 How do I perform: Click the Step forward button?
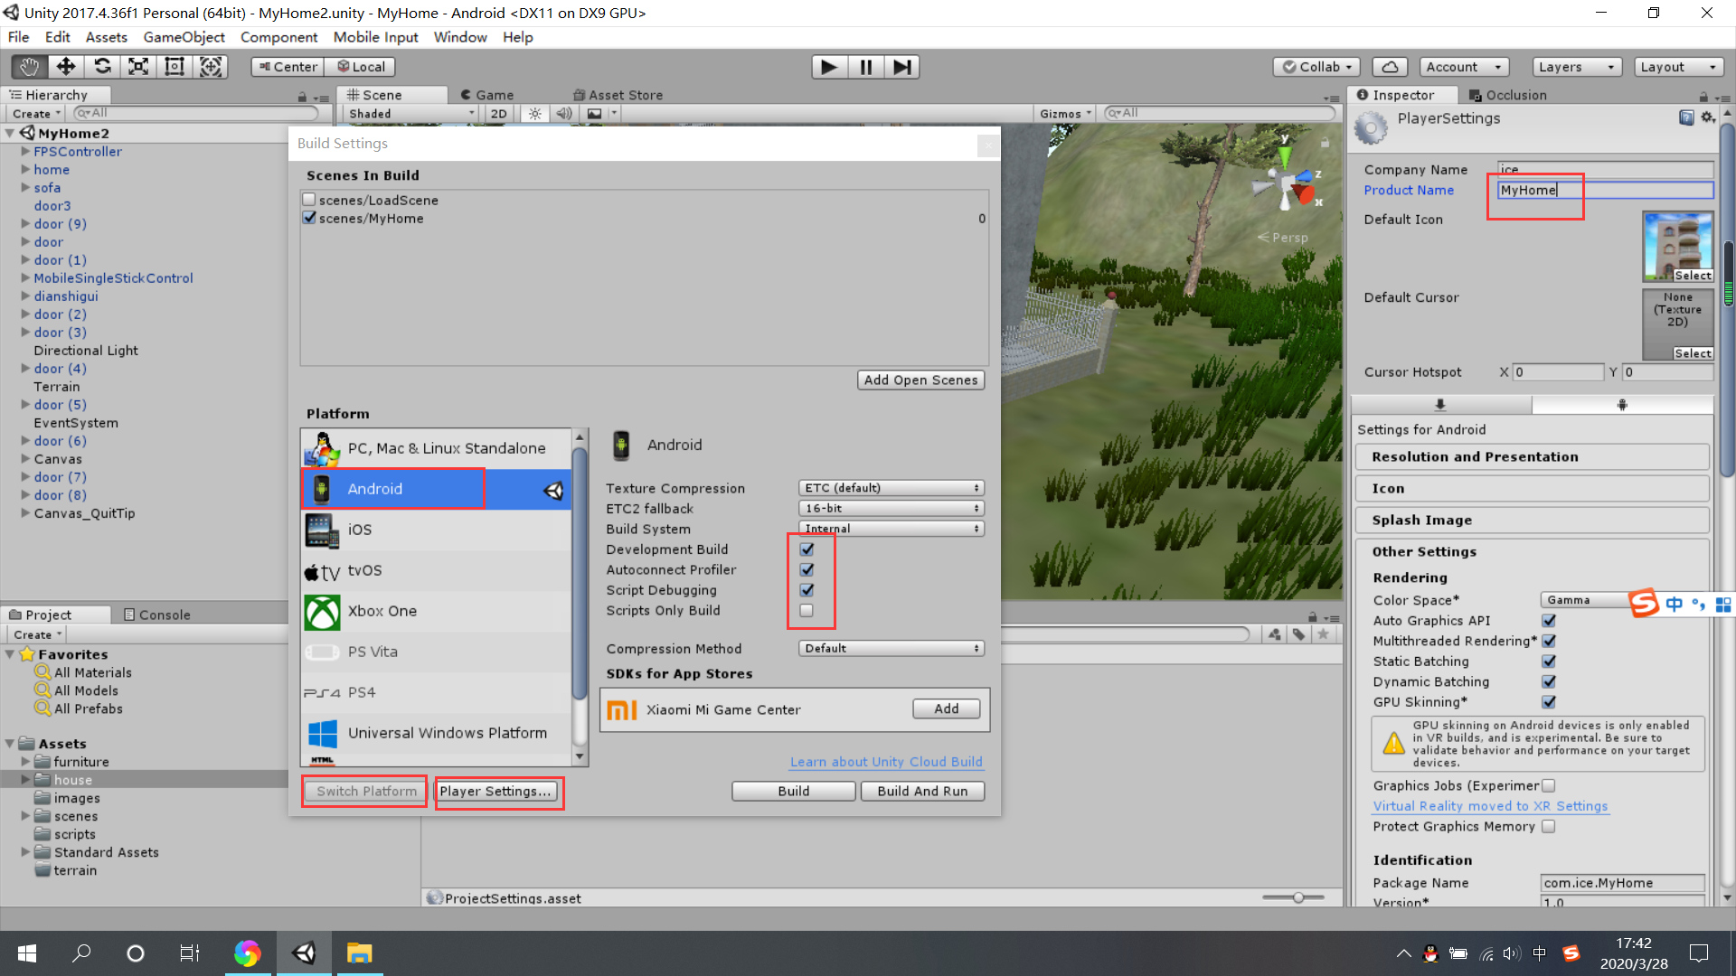[901, 67]
